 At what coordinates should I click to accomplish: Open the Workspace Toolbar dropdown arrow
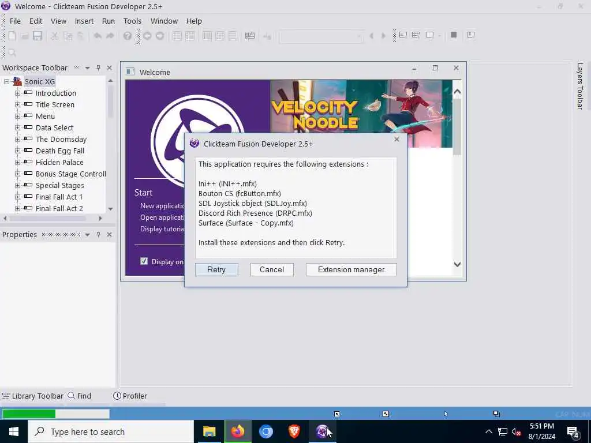point(88,68)
